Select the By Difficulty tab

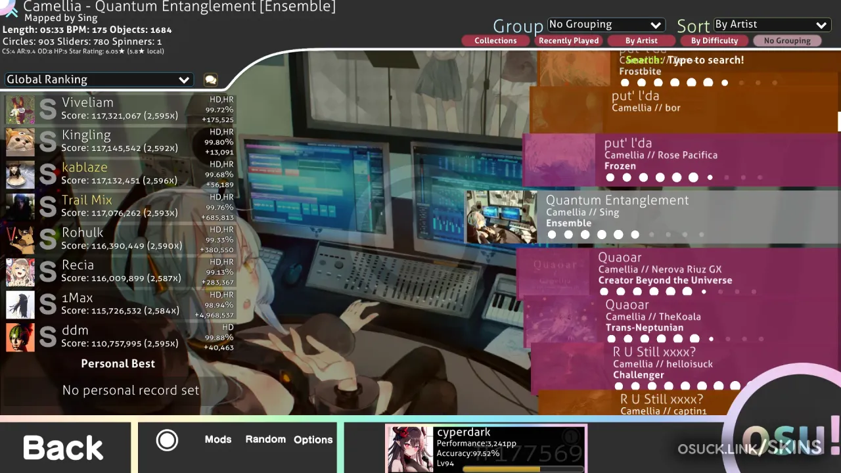(x=714, y=41)
